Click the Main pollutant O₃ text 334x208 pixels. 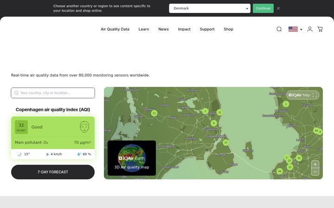coord(32,142)
